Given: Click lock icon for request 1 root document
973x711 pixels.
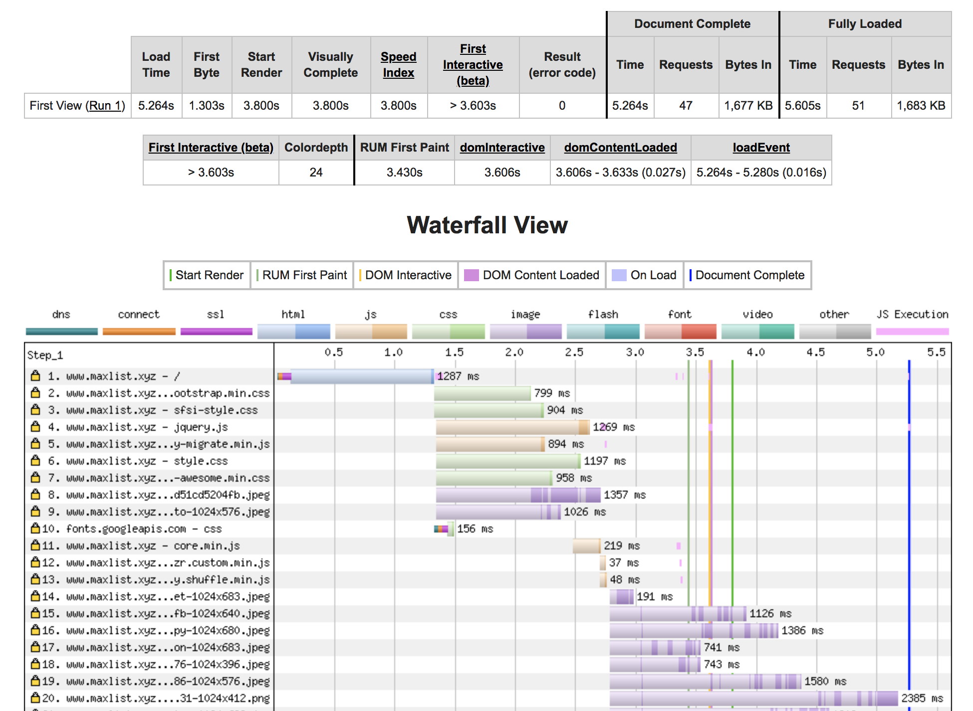Looking at the screenshot, I should 35,375.
